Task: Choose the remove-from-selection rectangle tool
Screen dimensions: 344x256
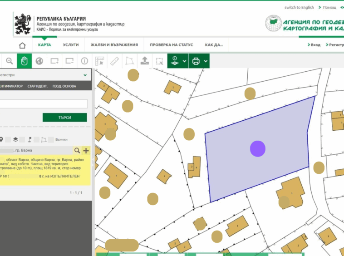Action: [69, 61]
